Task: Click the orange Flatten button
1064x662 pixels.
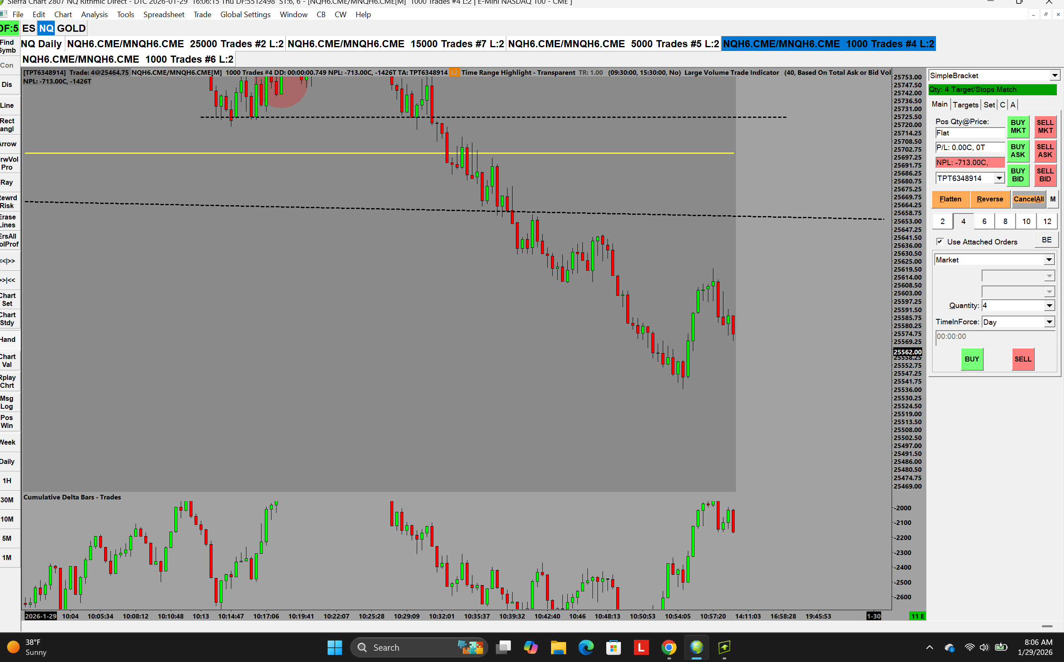Action: point(950,199)
